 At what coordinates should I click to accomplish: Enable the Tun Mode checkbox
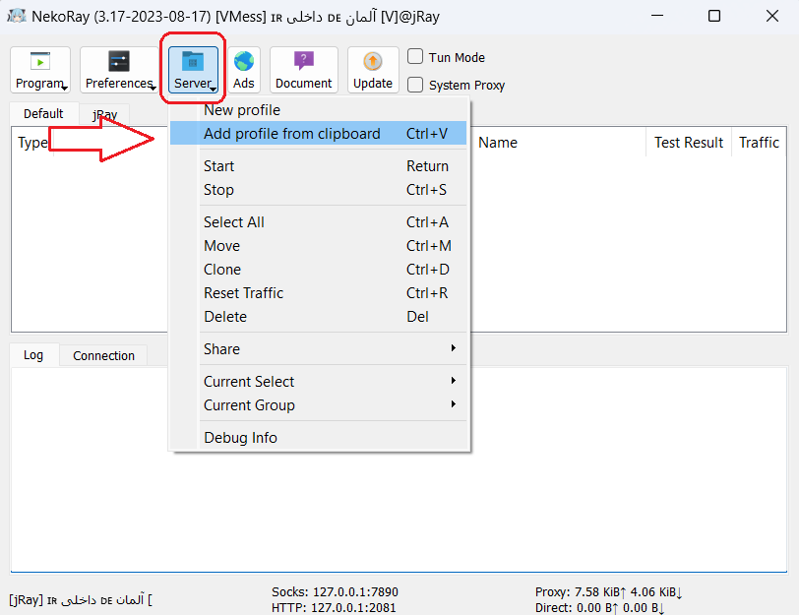tap(416, 57)
